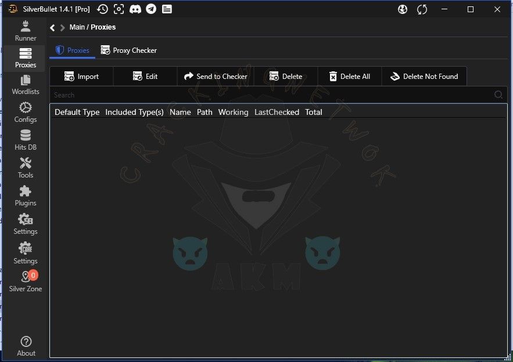Open the Tools section

25,168
